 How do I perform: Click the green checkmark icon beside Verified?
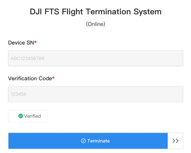coord(20,116)
